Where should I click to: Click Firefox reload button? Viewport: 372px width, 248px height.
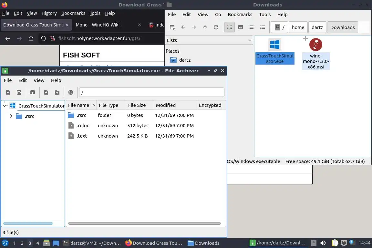coord(31,39)
